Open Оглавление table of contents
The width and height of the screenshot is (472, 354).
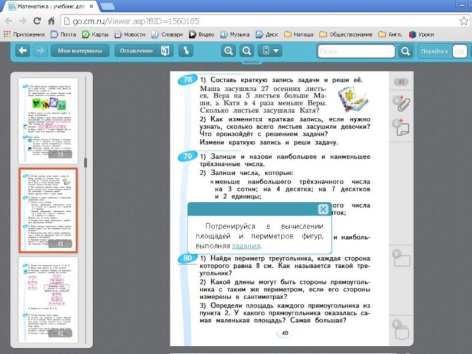(136, 51)
